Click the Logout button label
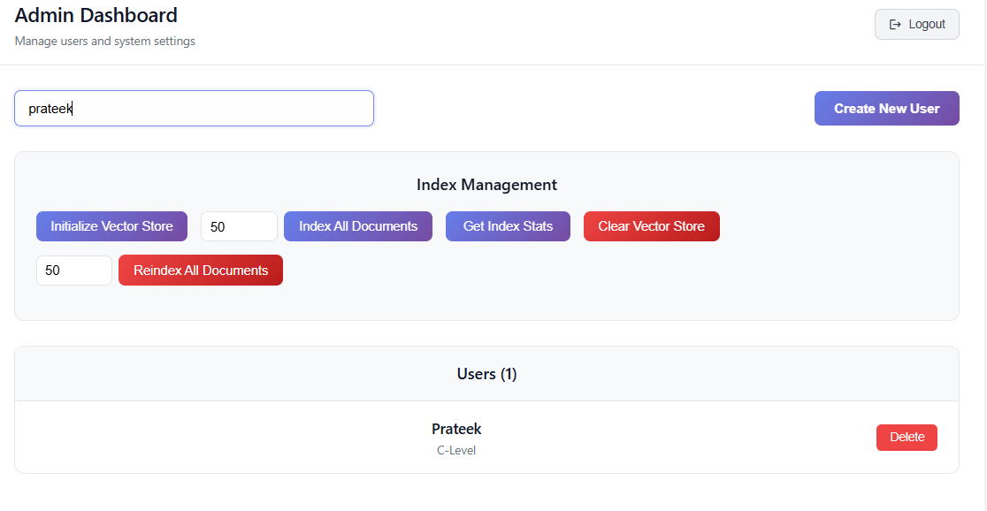The height and width of the screenshot is (511, 987). [x=927, y=25]
